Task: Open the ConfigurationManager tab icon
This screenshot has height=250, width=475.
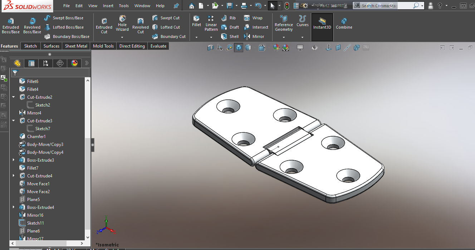Action: click(46, 63)
